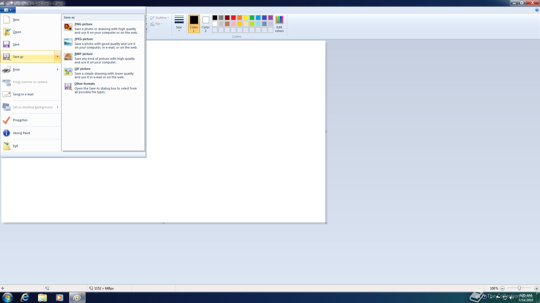Open the Other formats save dialog
The width and height of the screenshot is (540, 303).
coord(84,84)
